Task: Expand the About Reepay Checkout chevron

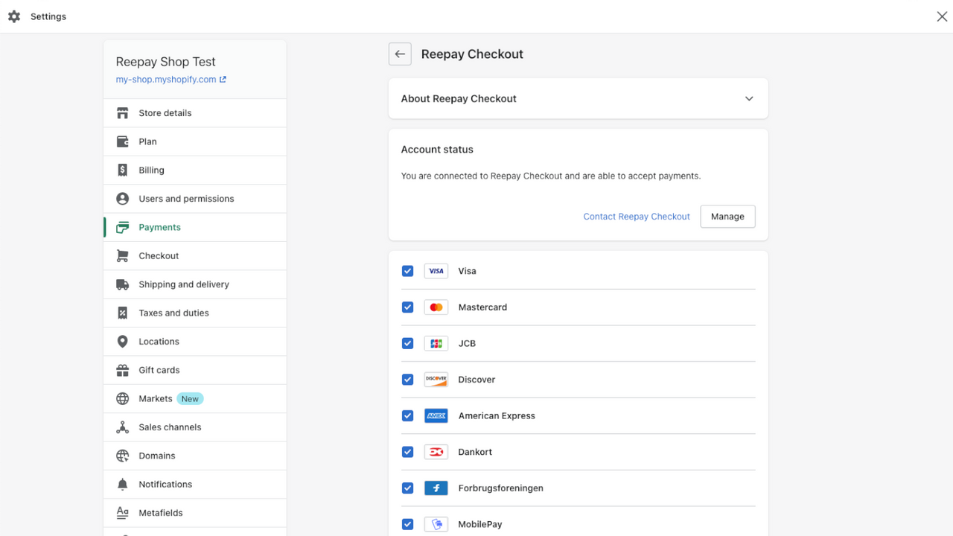Action: [749, 98]
